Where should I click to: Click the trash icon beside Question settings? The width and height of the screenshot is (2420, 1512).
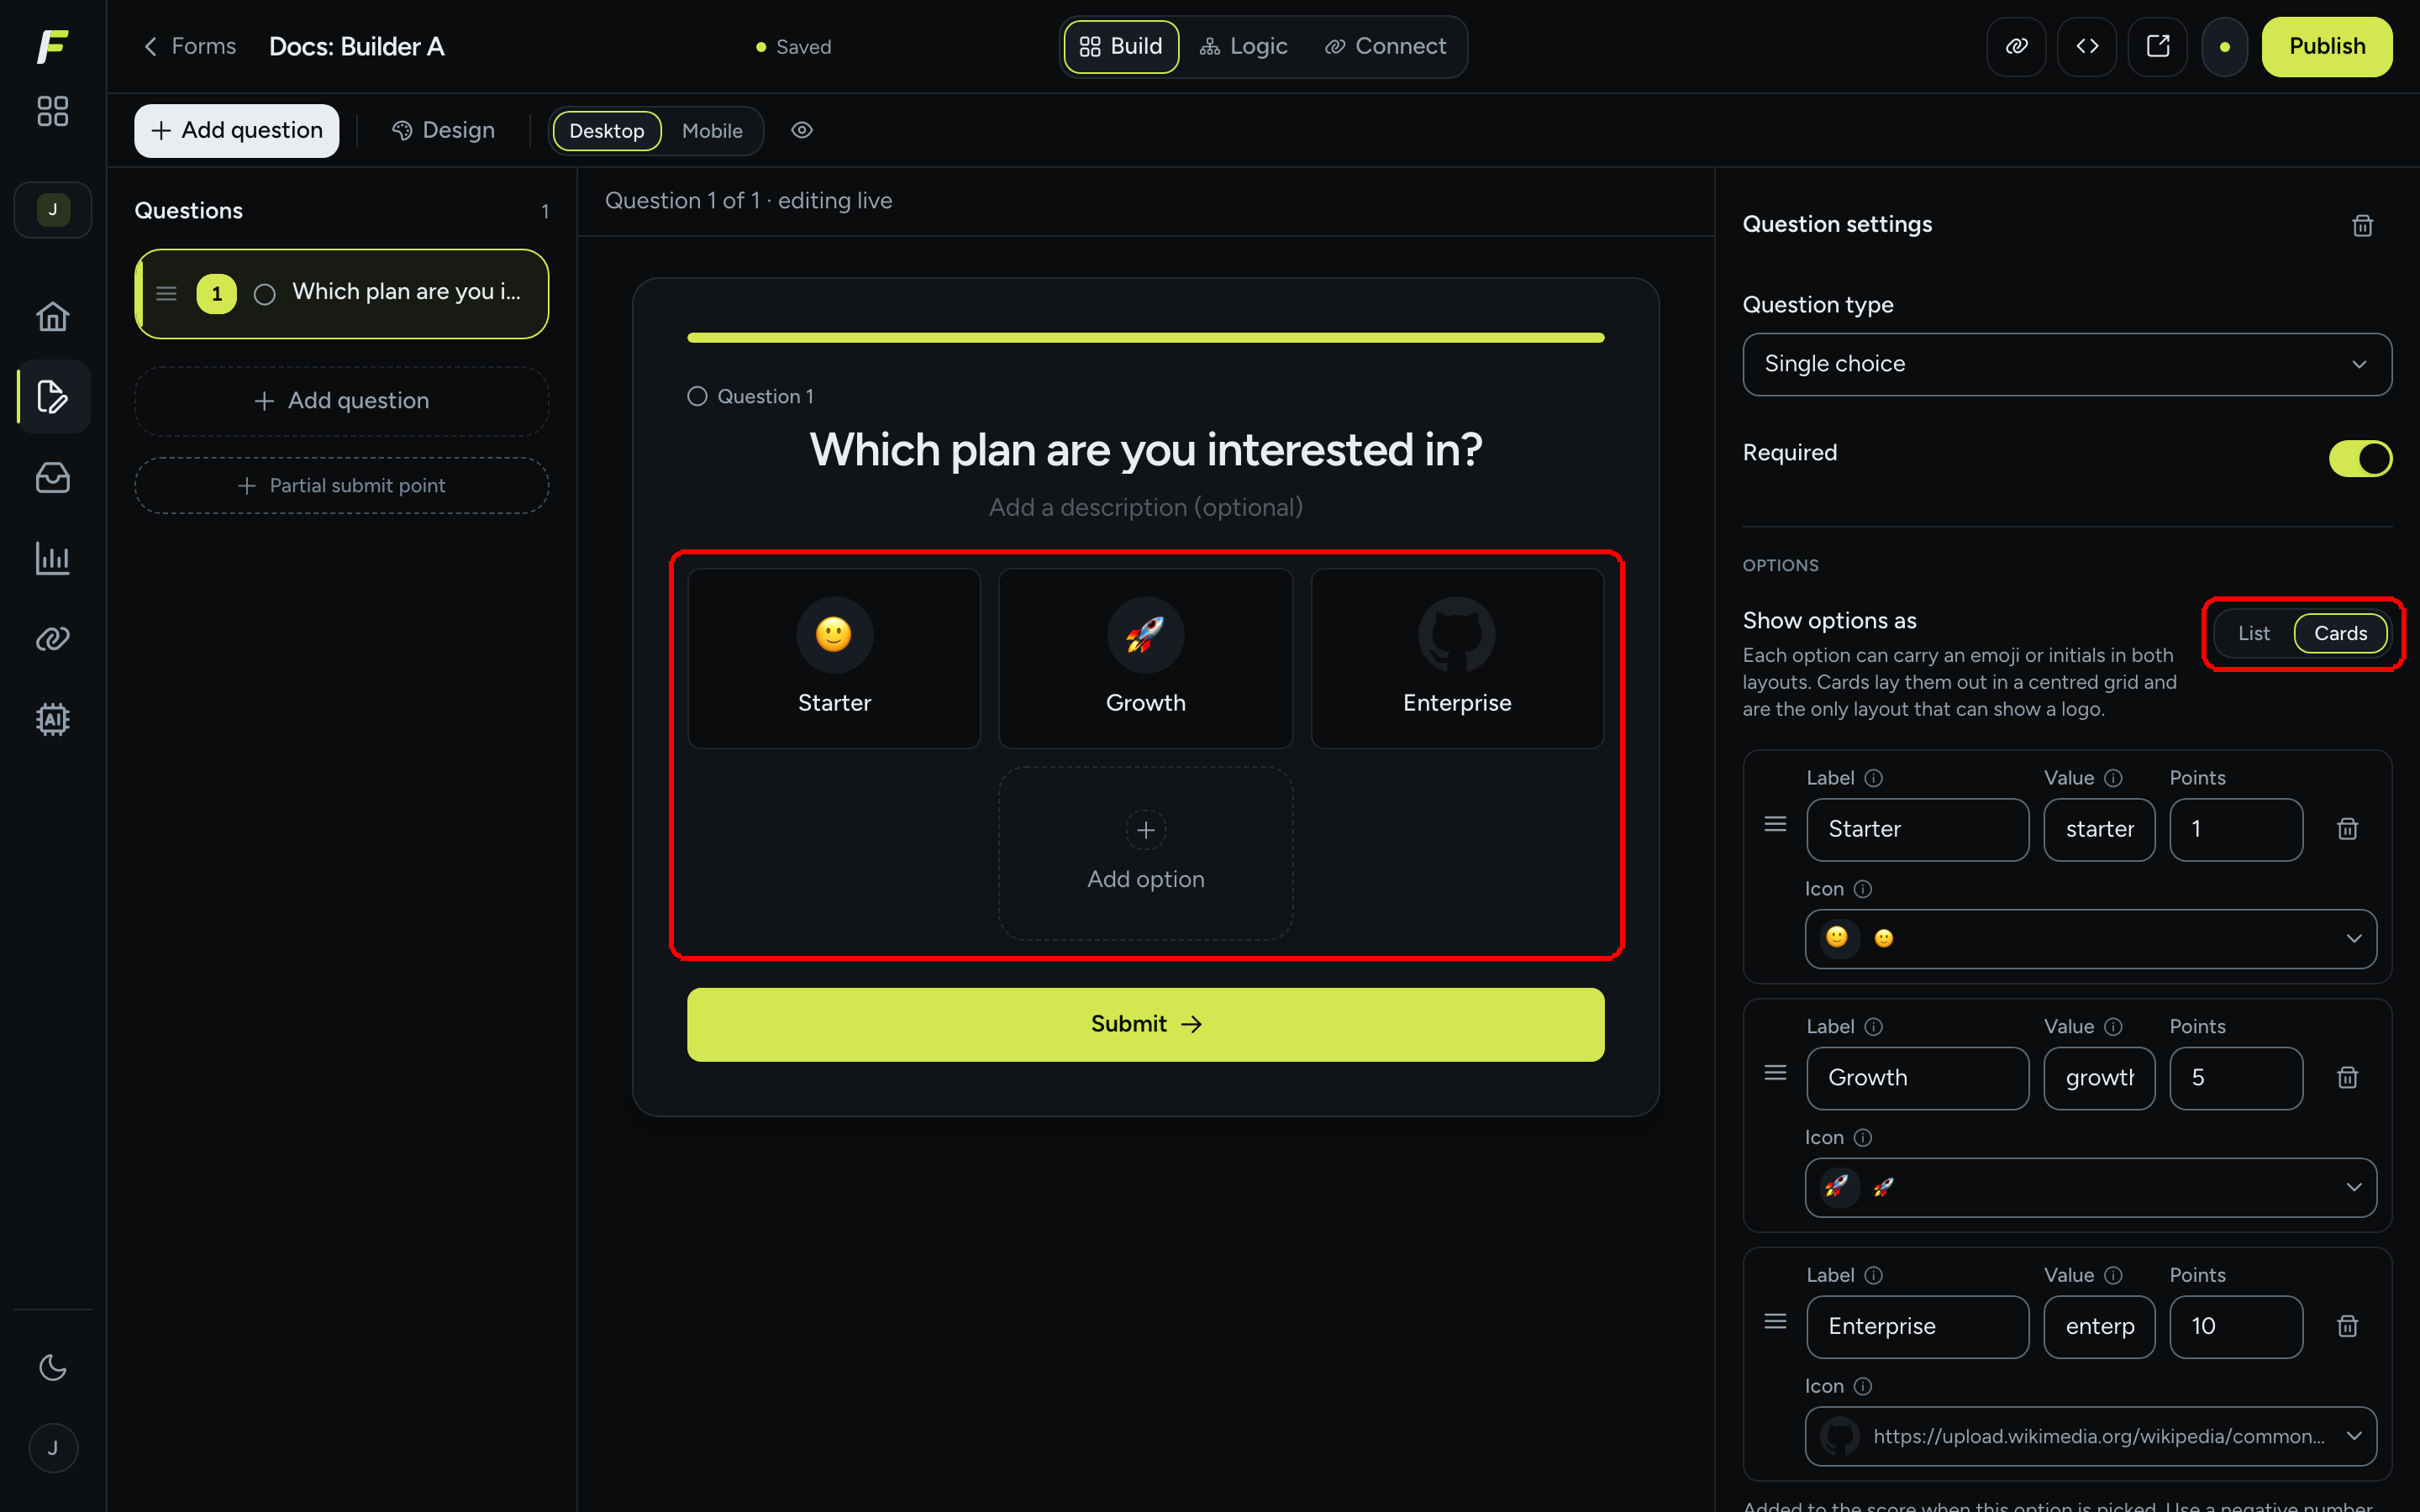pyautogui.click(x=2362, y=226)
